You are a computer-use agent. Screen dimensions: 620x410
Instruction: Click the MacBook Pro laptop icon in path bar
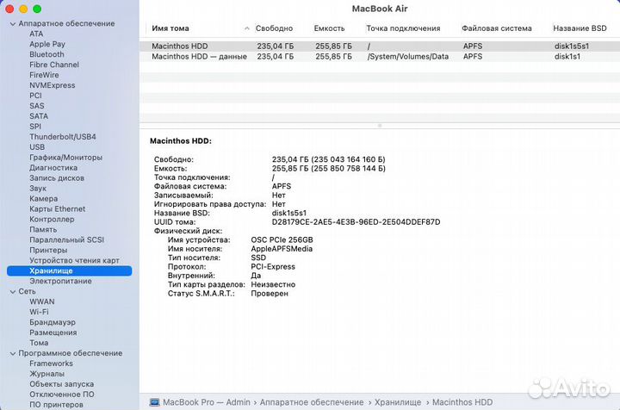pyautogui.click(x=154, y=401)
